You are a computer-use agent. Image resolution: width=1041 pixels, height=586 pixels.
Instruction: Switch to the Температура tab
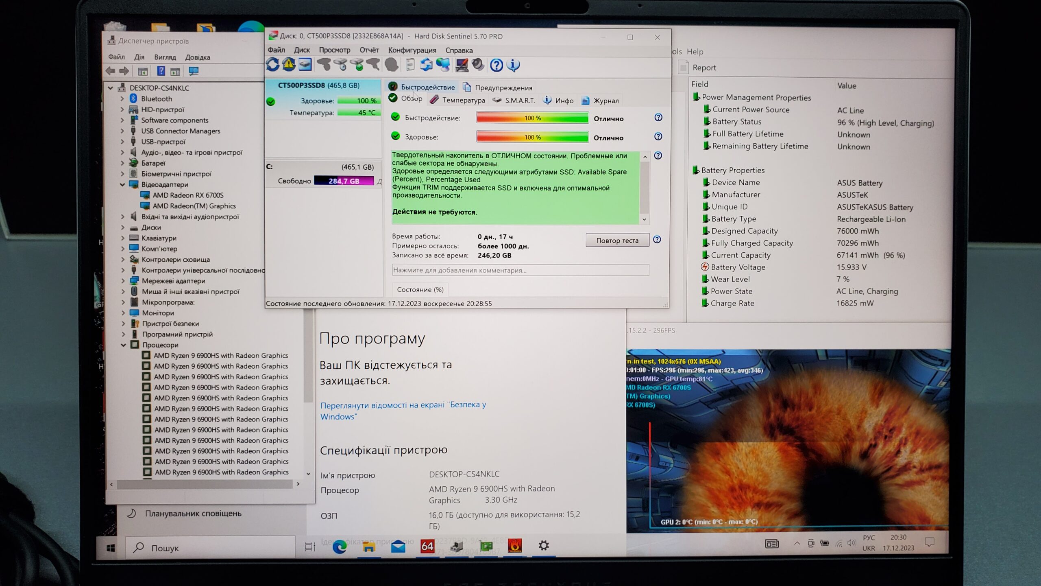click(x=463, y=100)
